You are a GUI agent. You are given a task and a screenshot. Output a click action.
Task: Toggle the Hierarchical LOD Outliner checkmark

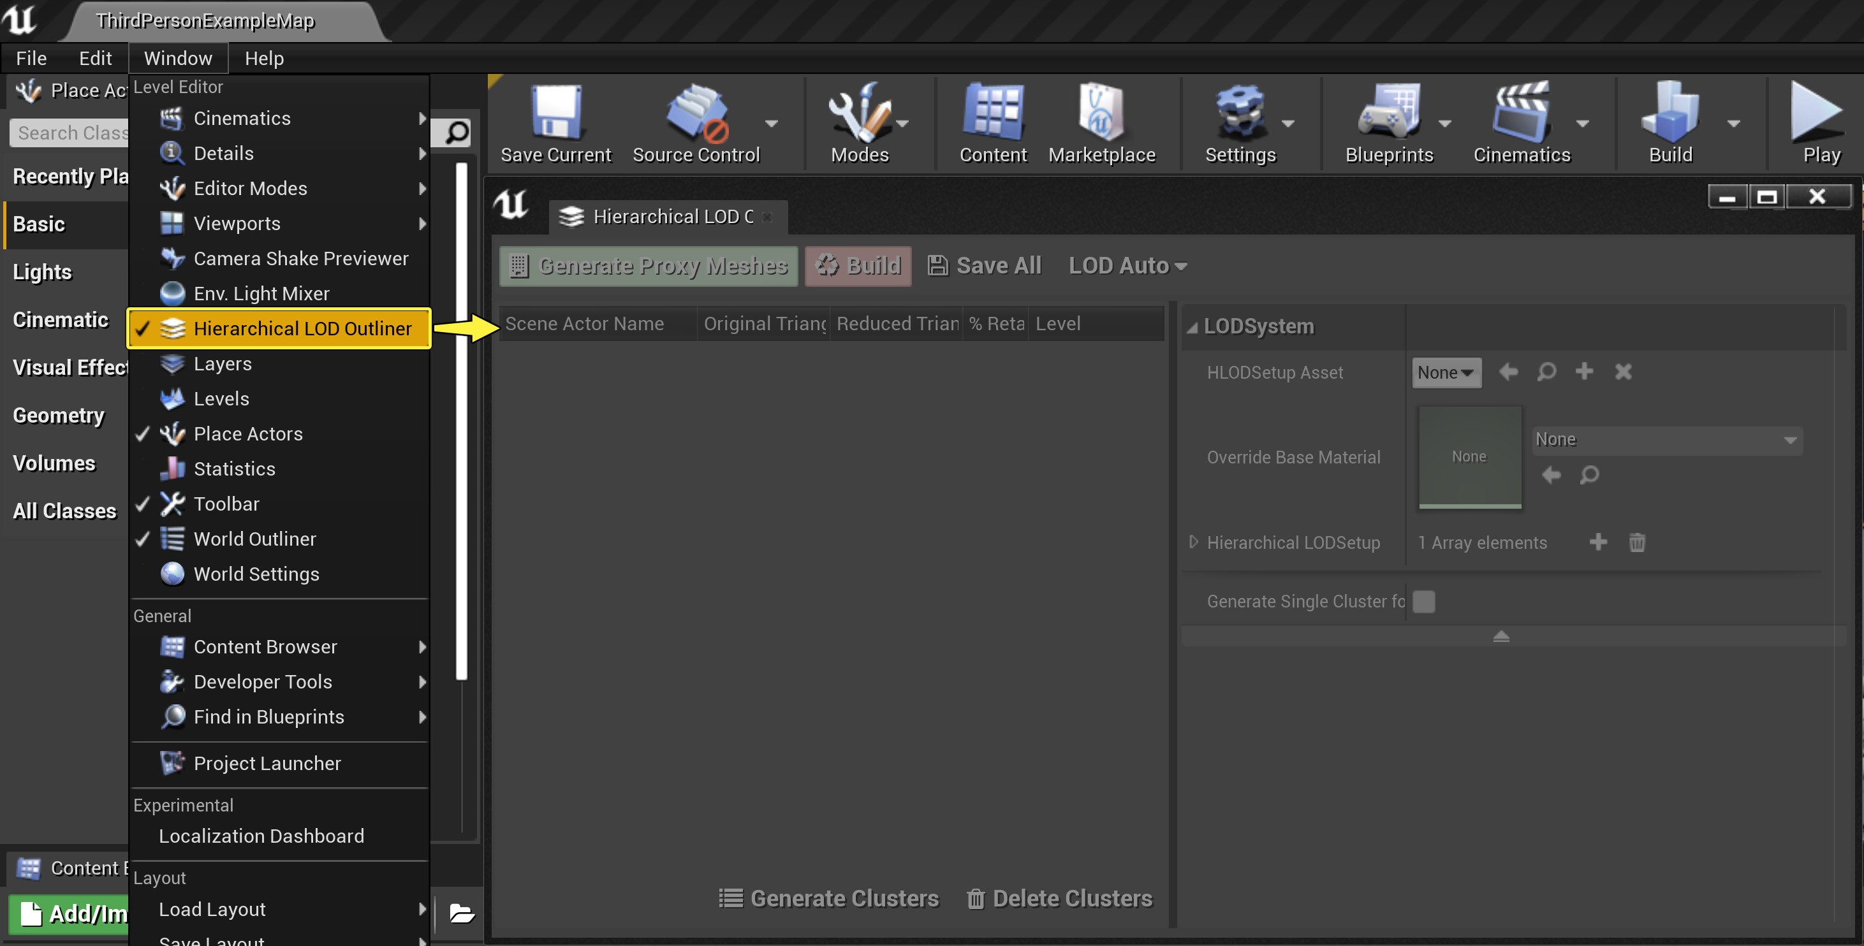click(143, 328)
